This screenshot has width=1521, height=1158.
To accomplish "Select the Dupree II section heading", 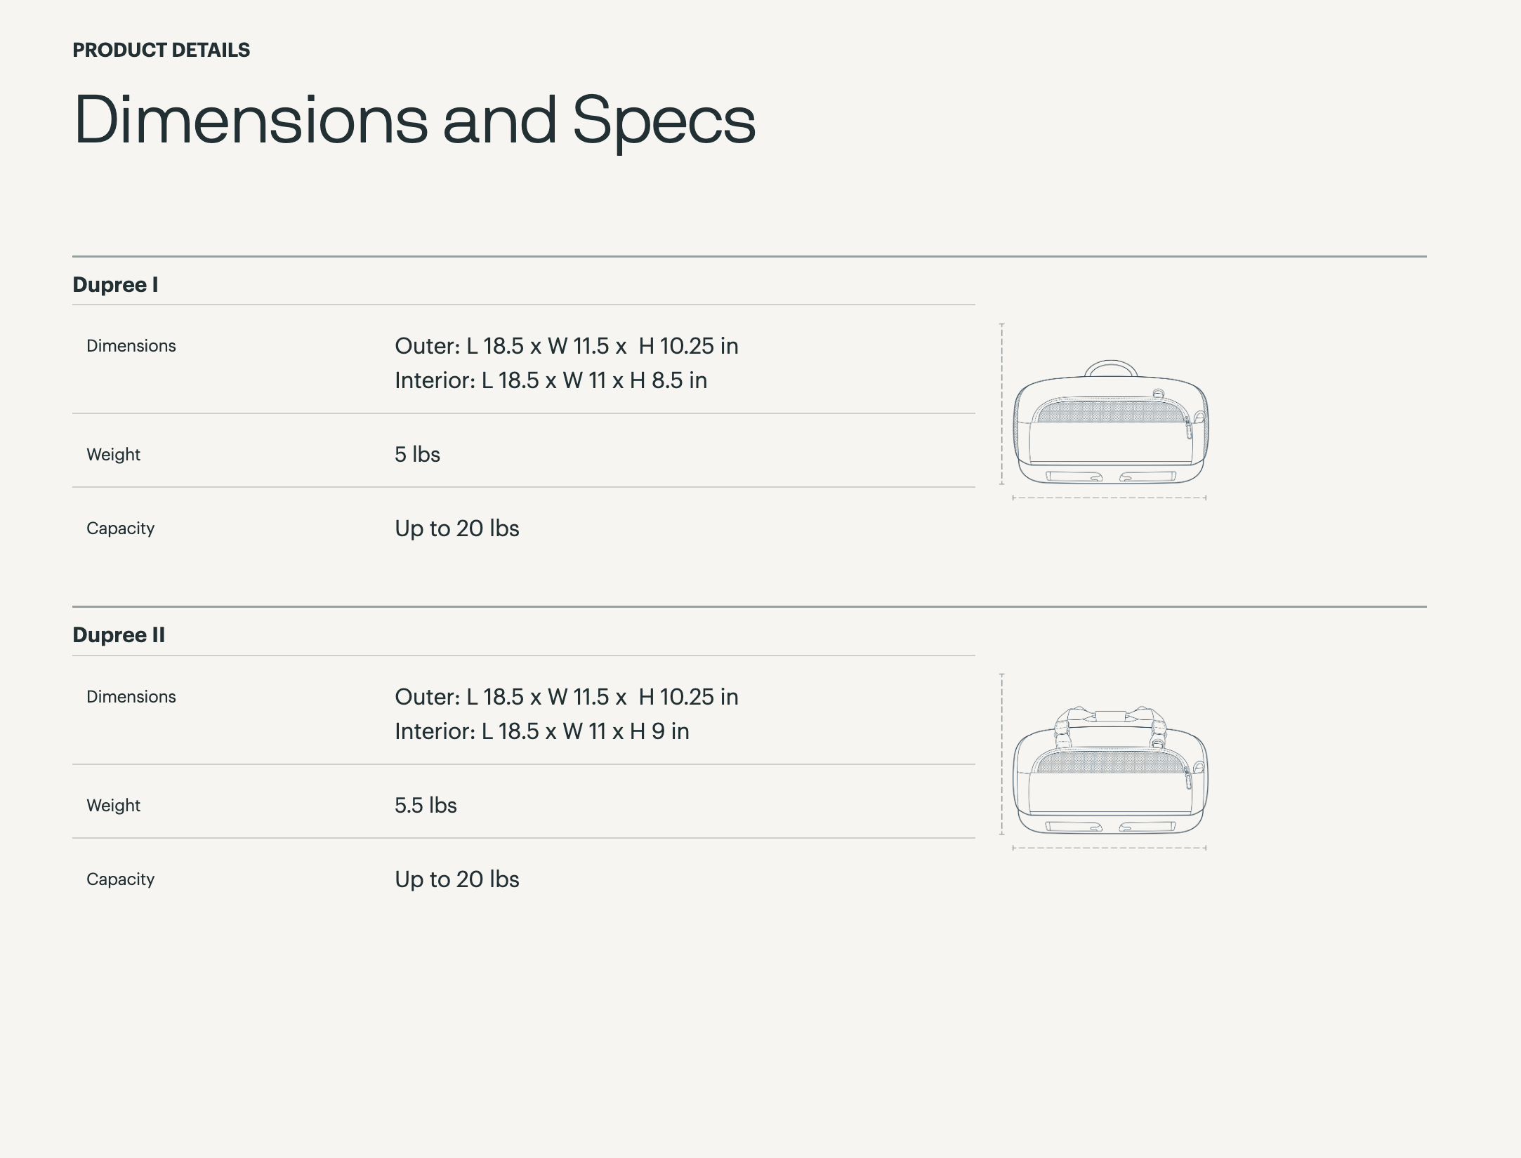I will click(119, 635).
